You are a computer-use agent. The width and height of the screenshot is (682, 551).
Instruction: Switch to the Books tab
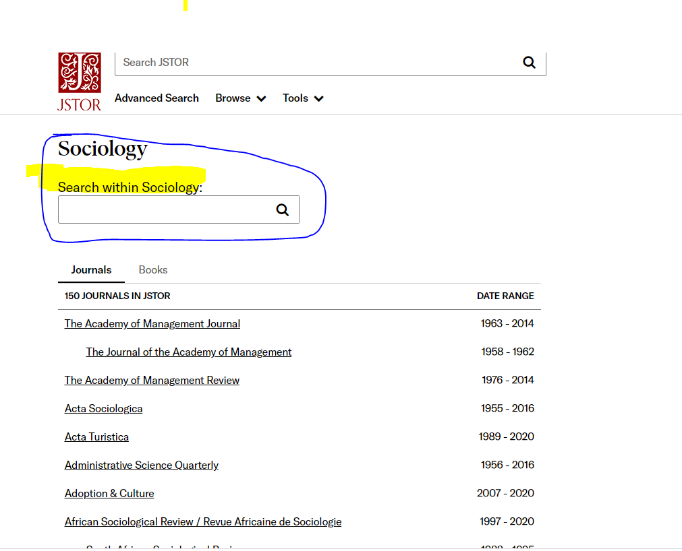point(153,270)
